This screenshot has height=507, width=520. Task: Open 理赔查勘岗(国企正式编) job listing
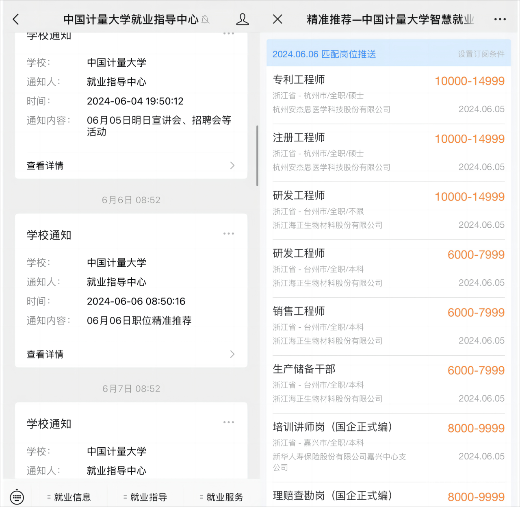point(388,495)
